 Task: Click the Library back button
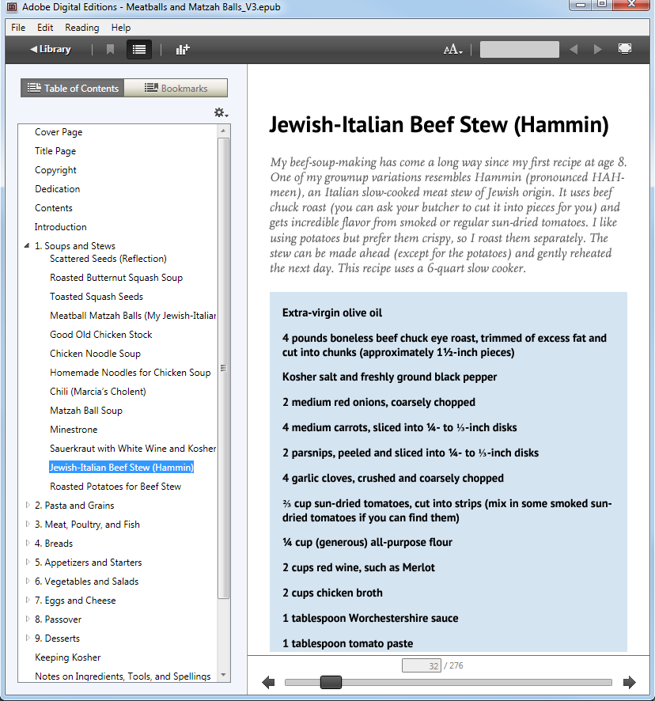point(51,49)
